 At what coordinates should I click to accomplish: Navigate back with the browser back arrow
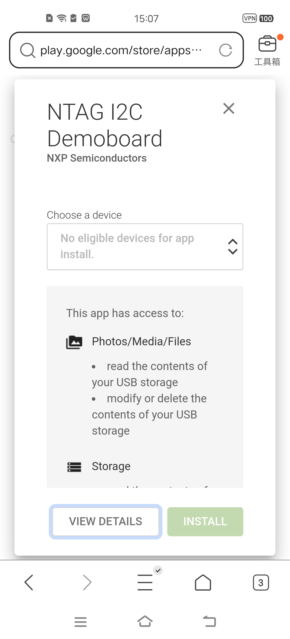click(x=29, y=583)
